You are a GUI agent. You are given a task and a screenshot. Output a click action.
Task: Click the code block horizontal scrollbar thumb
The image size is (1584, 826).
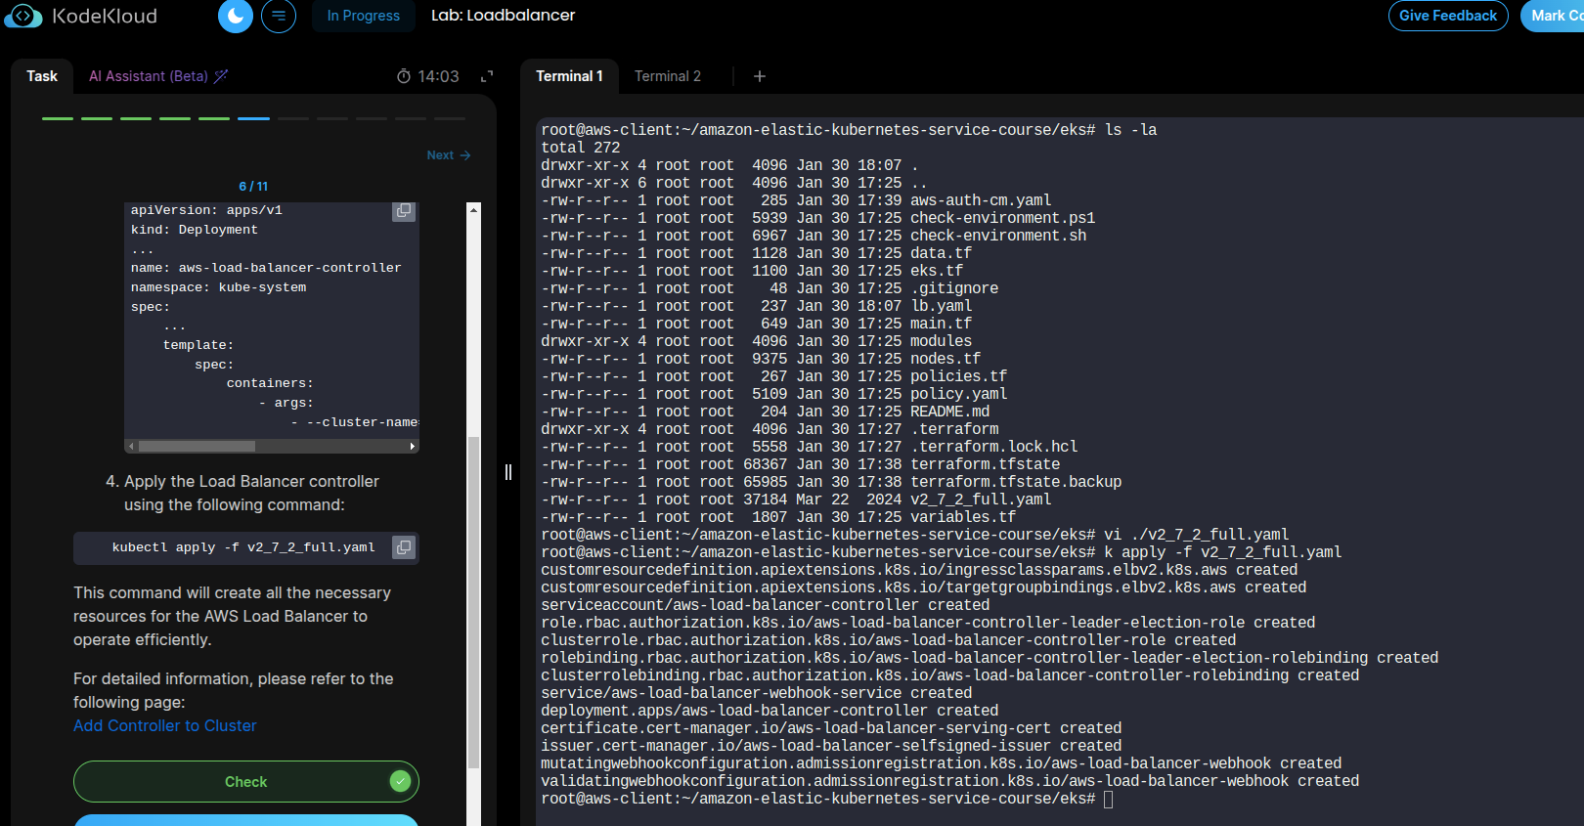point(197,446)
